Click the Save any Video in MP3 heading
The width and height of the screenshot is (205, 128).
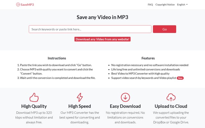point(102,17)
